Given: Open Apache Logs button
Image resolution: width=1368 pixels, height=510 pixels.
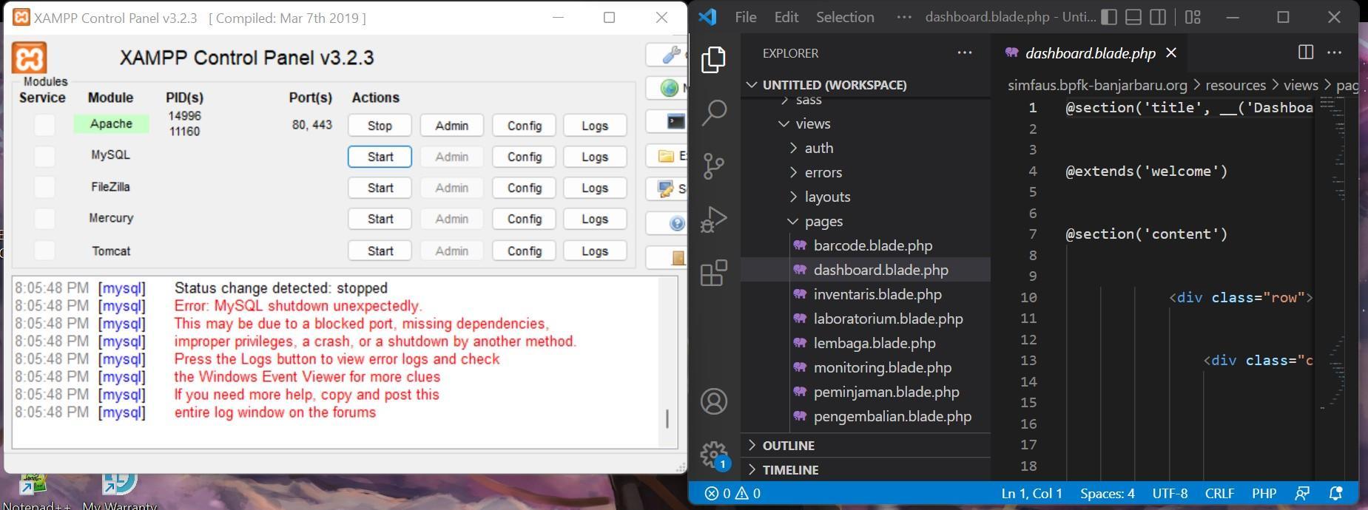Looking at the screenshot, I should [595, 126].
